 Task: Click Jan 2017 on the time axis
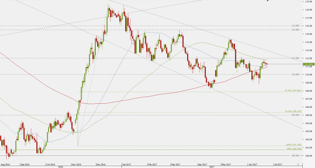[127, 164]
